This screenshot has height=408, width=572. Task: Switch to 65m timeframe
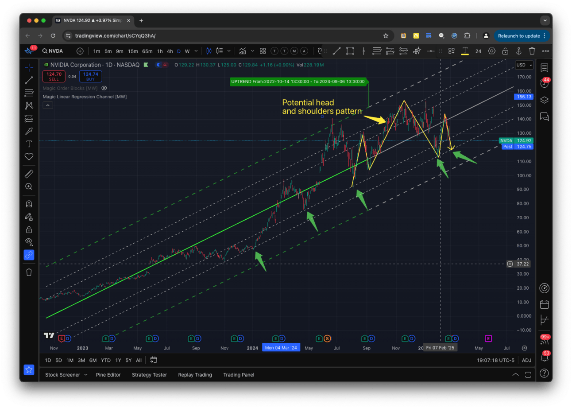coord(147,51)
